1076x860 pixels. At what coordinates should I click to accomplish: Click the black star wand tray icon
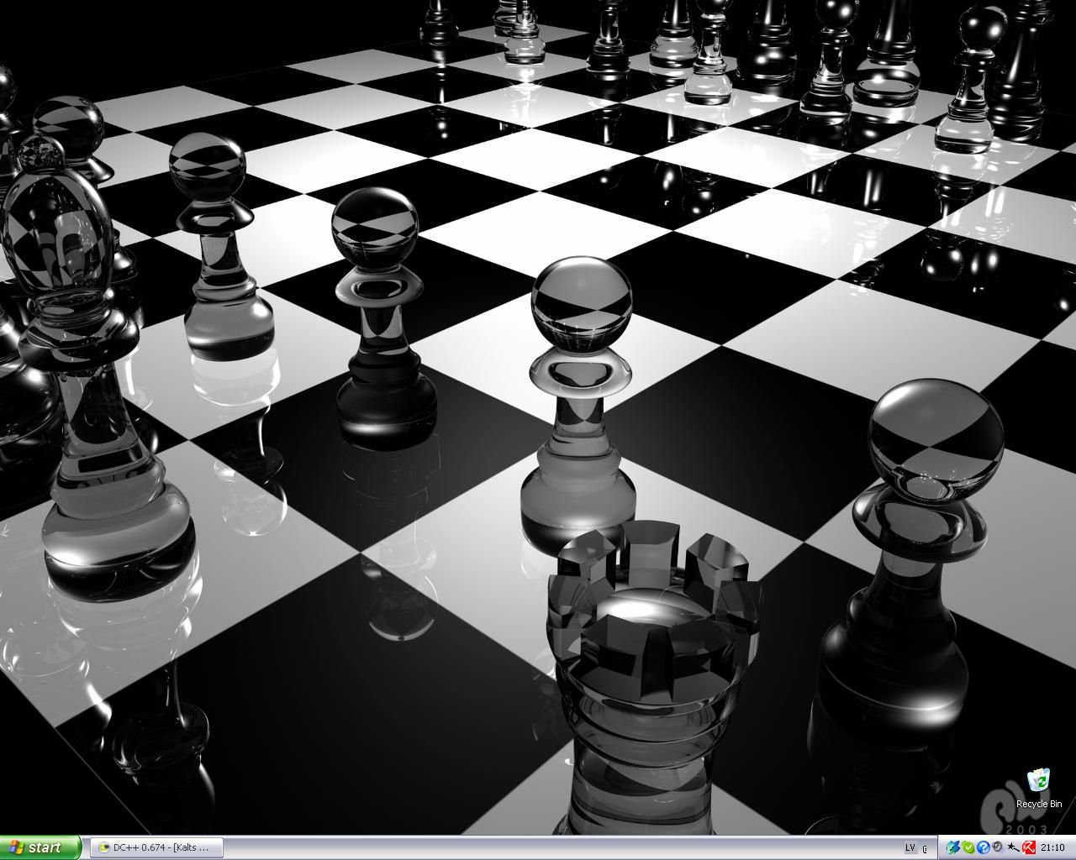[1013, 847]
